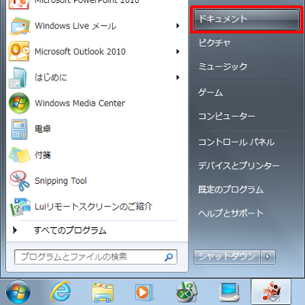
Task: Open the Windows Live メール icon
Action: (x=19, y=26)
